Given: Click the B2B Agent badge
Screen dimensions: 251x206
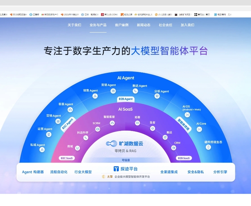Looking at the screenshot, I should tap(126, 99).
